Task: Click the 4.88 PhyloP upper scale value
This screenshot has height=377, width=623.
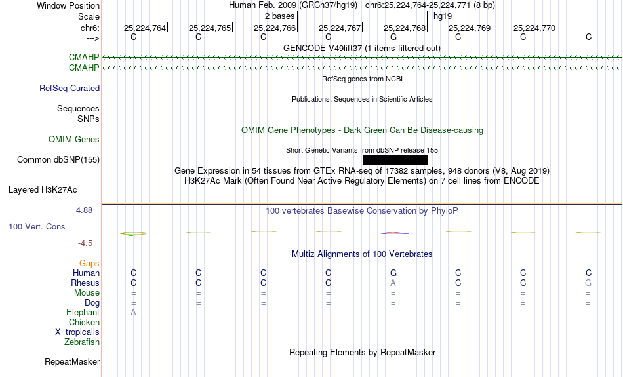Action: pyautogui.click(x=85, y=210)
